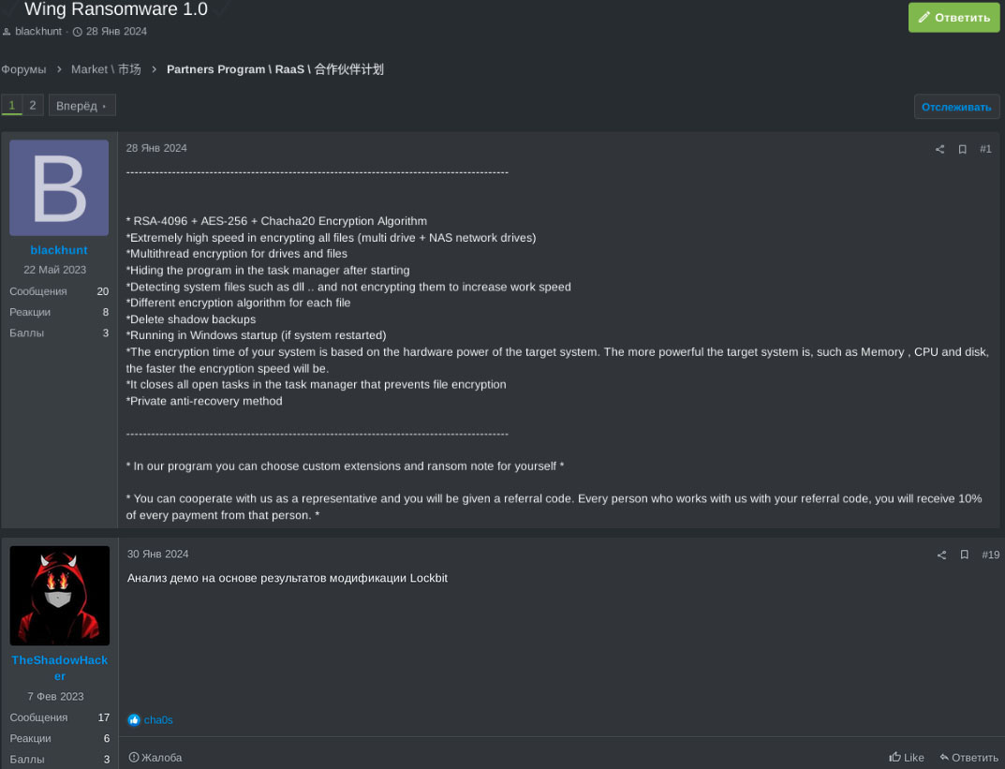The width and height of the screenshot is (1005, 769).
Task: Open the Форумы breadcrumb link
Action: [x=23, y=69]
